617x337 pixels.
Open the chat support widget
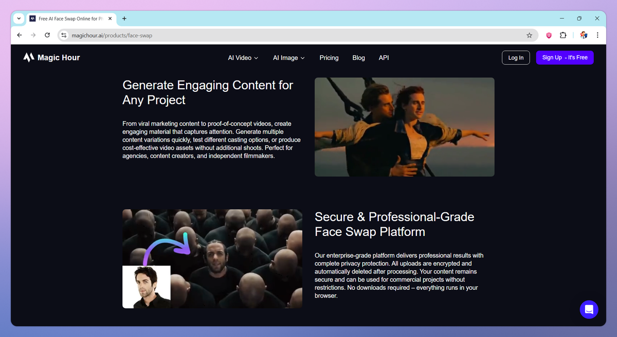point(589,309)
